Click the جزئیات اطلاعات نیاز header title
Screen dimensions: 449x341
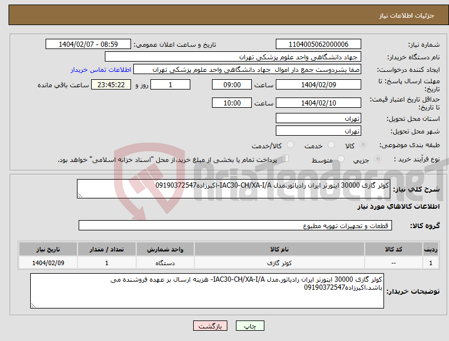(x=407, y=15)
